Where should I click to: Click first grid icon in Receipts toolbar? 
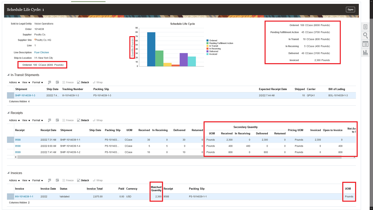pos(50,120)
